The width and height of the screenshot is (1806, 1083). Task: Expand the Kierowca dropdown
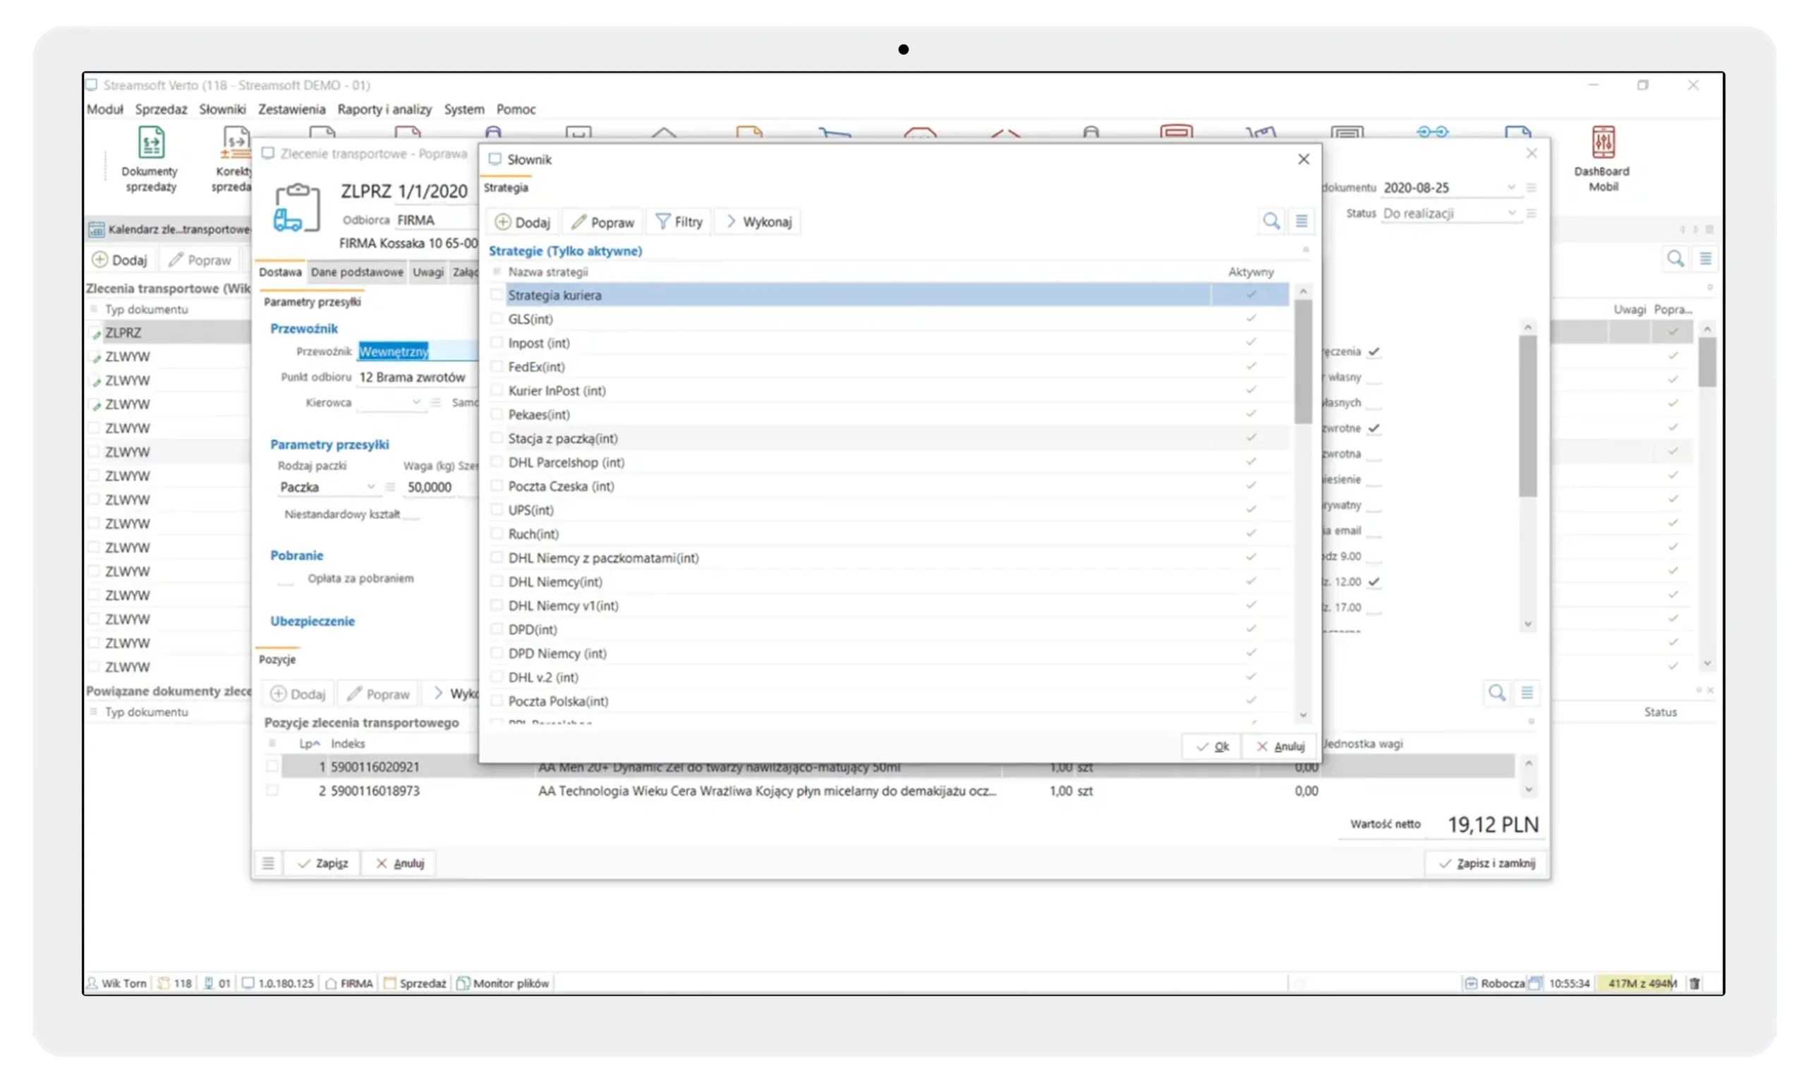coord(416,402)
